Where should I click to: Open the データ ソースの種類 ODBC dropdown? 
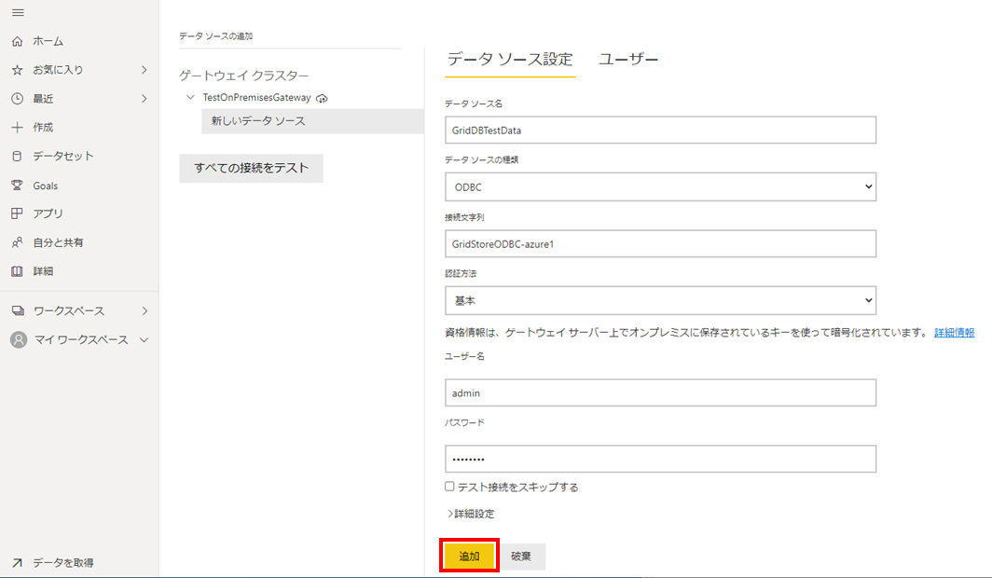pos(660,187)
